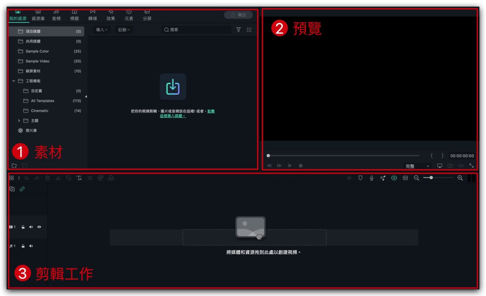Click the fullscreen expand arrows icon

coord(471,166)
